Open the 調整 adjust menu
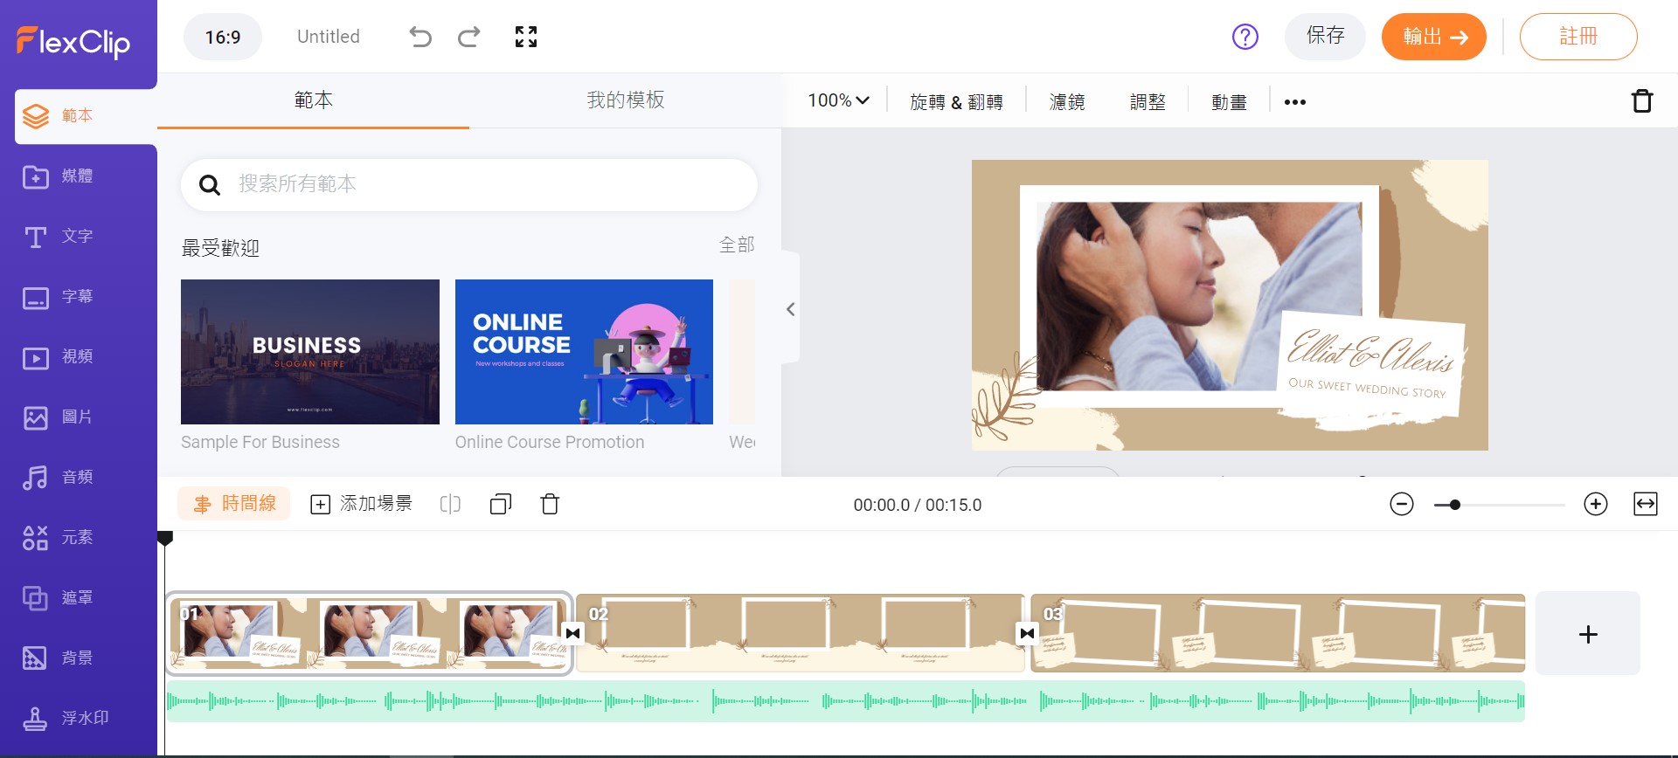 pos(1148,102)
